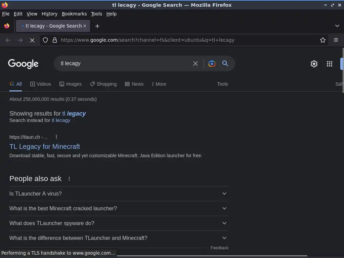Open a new tab with plus button
The image size is (344, 258).
coord(97,26)
